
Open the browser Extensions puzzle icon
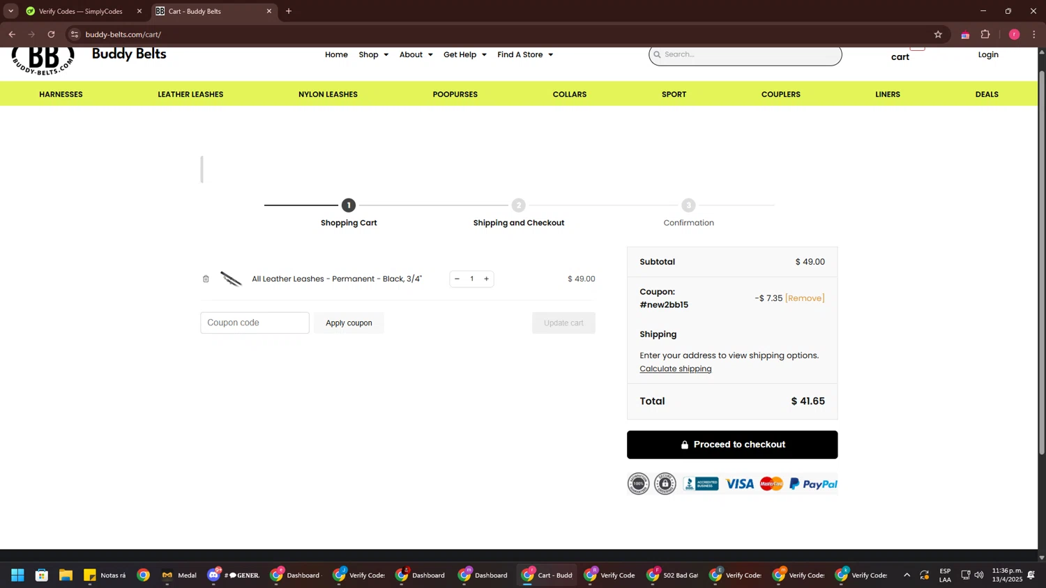coord(985,34)
